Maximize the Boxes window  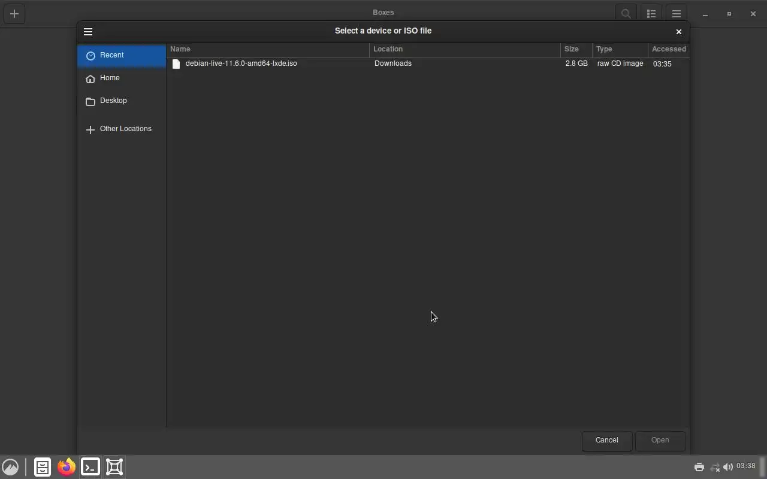coord(729,14)
